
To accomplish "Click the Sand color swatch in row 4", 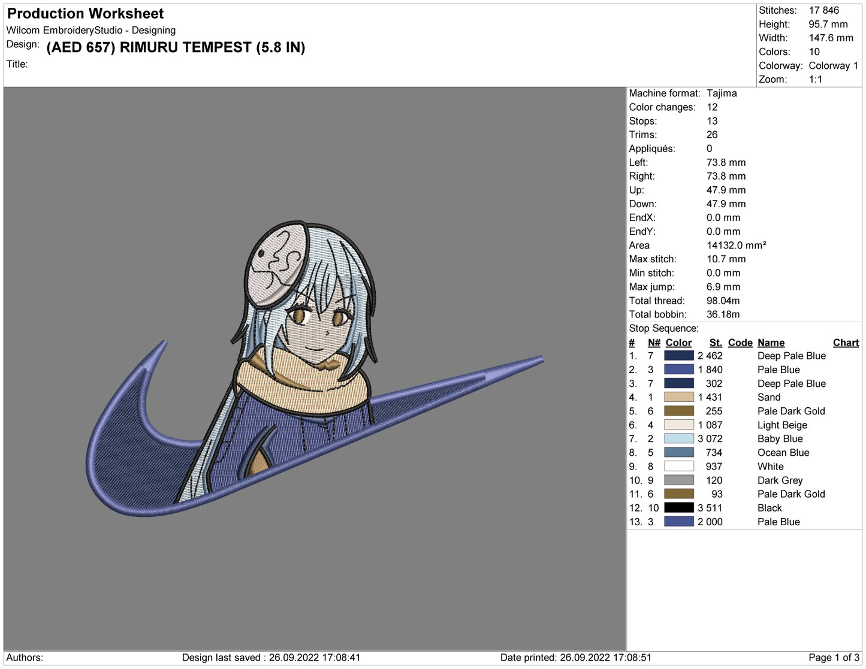I will pos(678,397).
